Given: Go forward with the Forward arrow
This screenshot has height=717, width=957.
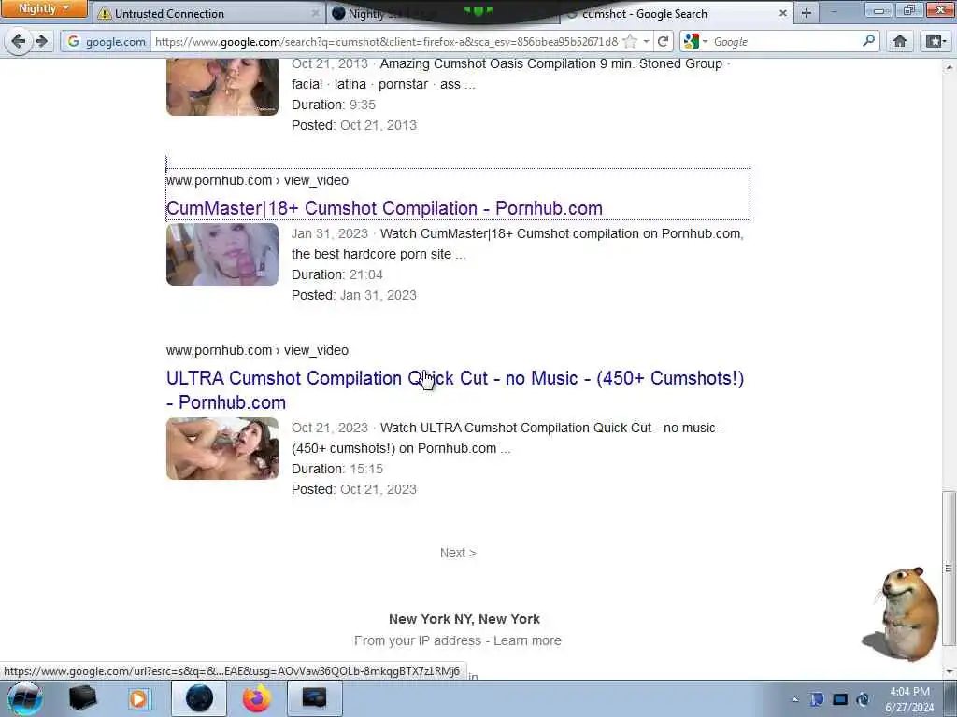Looking at the screenshot, I should pyautogui.click(x=42, y=41).
